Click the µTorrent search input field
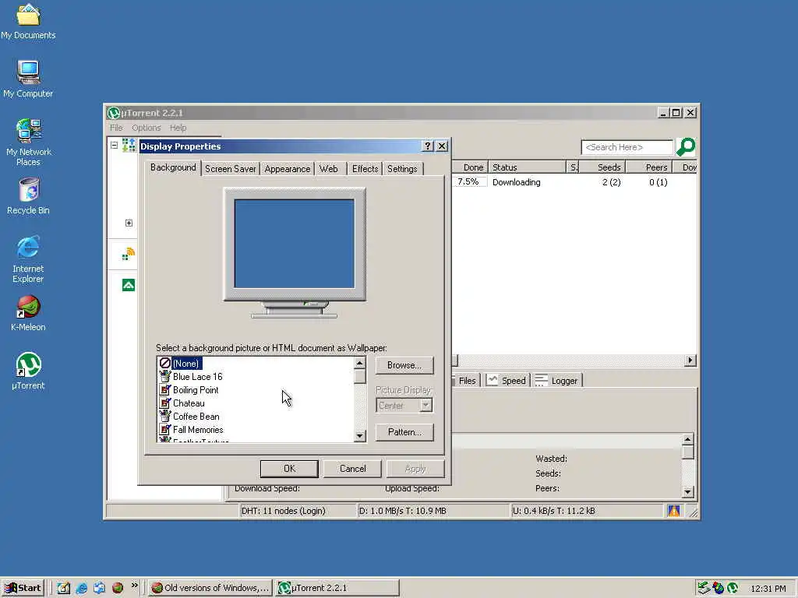 point(627,147)
